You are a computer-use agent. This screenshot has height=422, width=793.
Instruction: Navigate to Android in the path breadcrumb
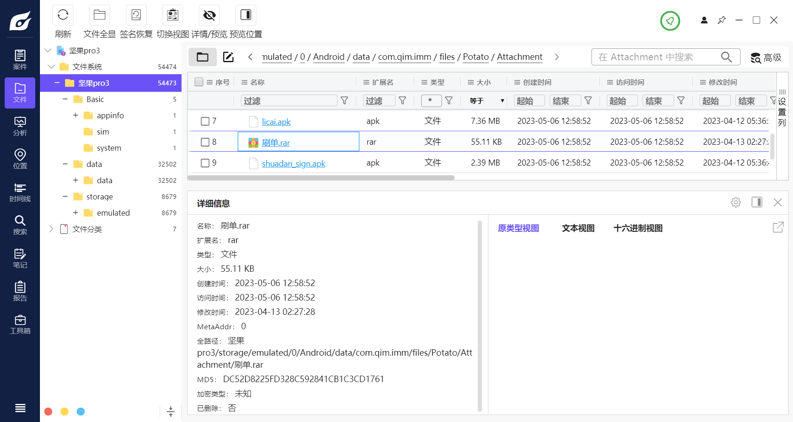tap(329, 57)
